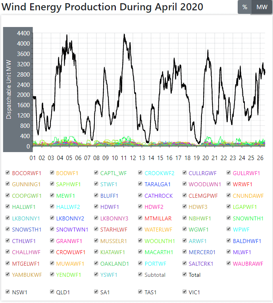Uncheck the Subtotal checkbox
The width and height of the screenshot is (273, 303).
click(140, 274)
